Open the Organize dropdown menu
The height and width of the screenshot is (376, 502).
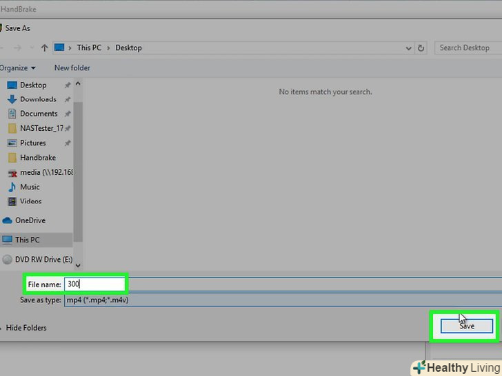[x=18, y=68]
